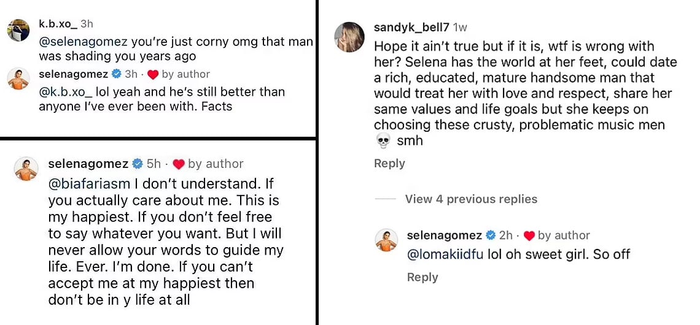Image resolution: width=700 pixels, height=325 pixels.
Task: Click the red heart beside the 5h comment
Action: click(x=179, y=164)
